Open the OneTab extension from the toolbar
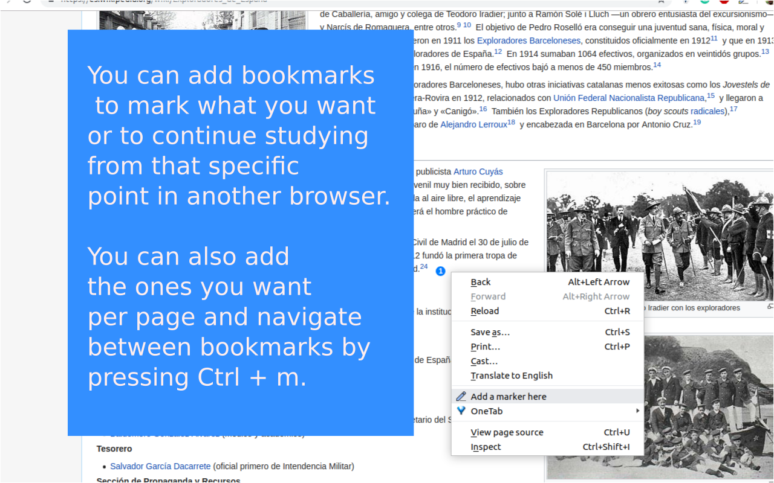774x483 pixels. point(686,2)
